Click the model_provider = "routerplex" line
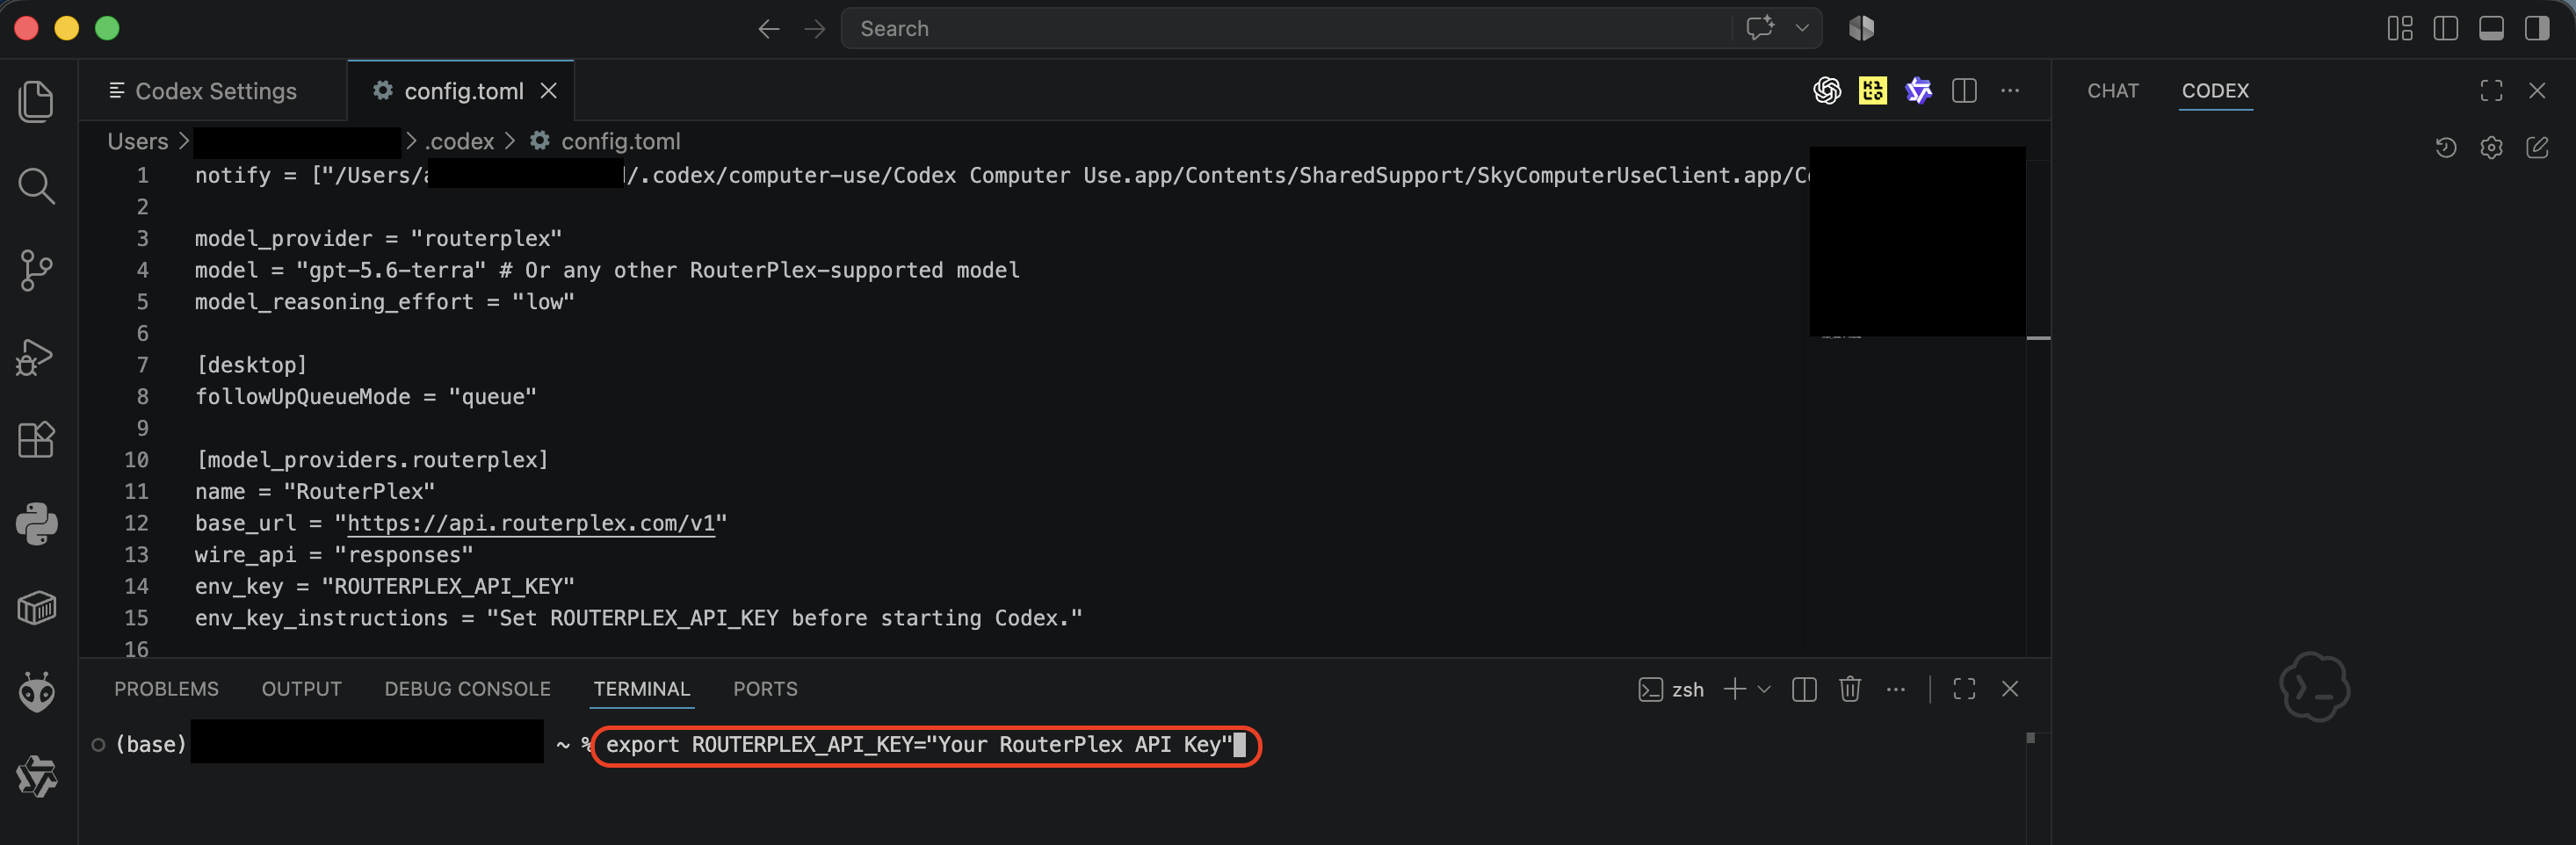The image size is (2576, 845). pyautogui.click(x=378, y=238)
